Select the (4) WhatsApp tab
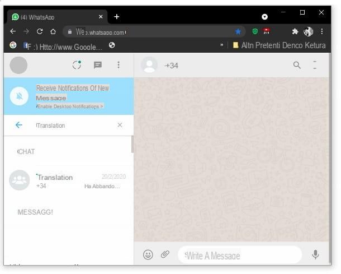The height and width of the screenshot is (274, 341). [x=57, y=17]
